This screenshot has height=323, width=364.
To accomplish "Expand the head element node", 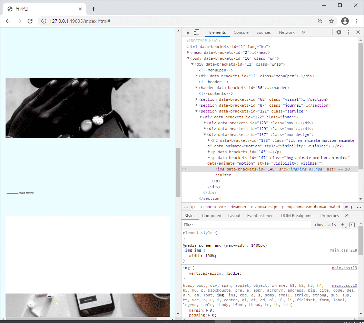I will click(188, 52).
